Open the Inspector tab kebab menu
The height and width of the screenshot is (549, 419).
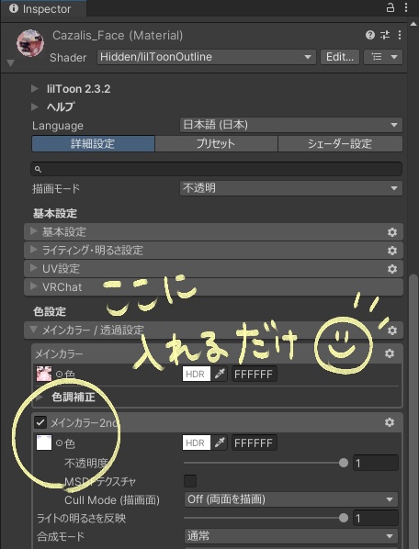[406, 7]
